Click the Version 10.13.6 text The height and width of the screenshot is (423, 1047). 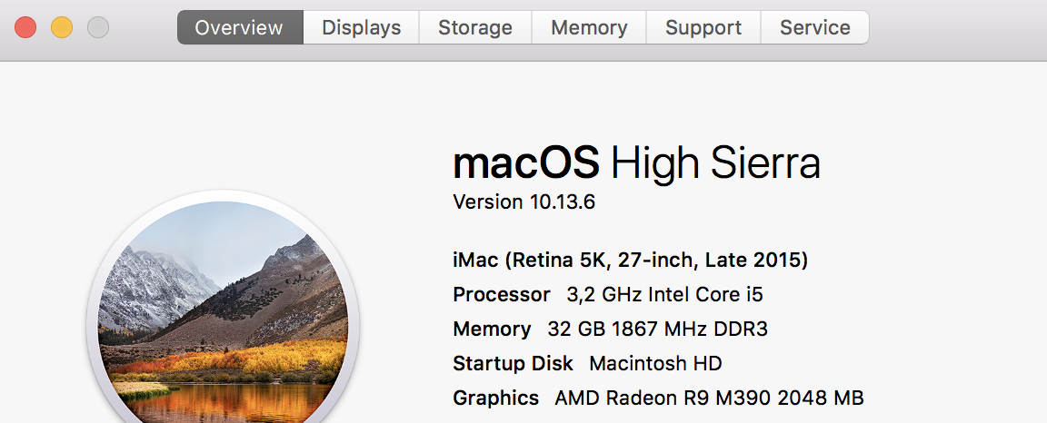coord(523,202)
